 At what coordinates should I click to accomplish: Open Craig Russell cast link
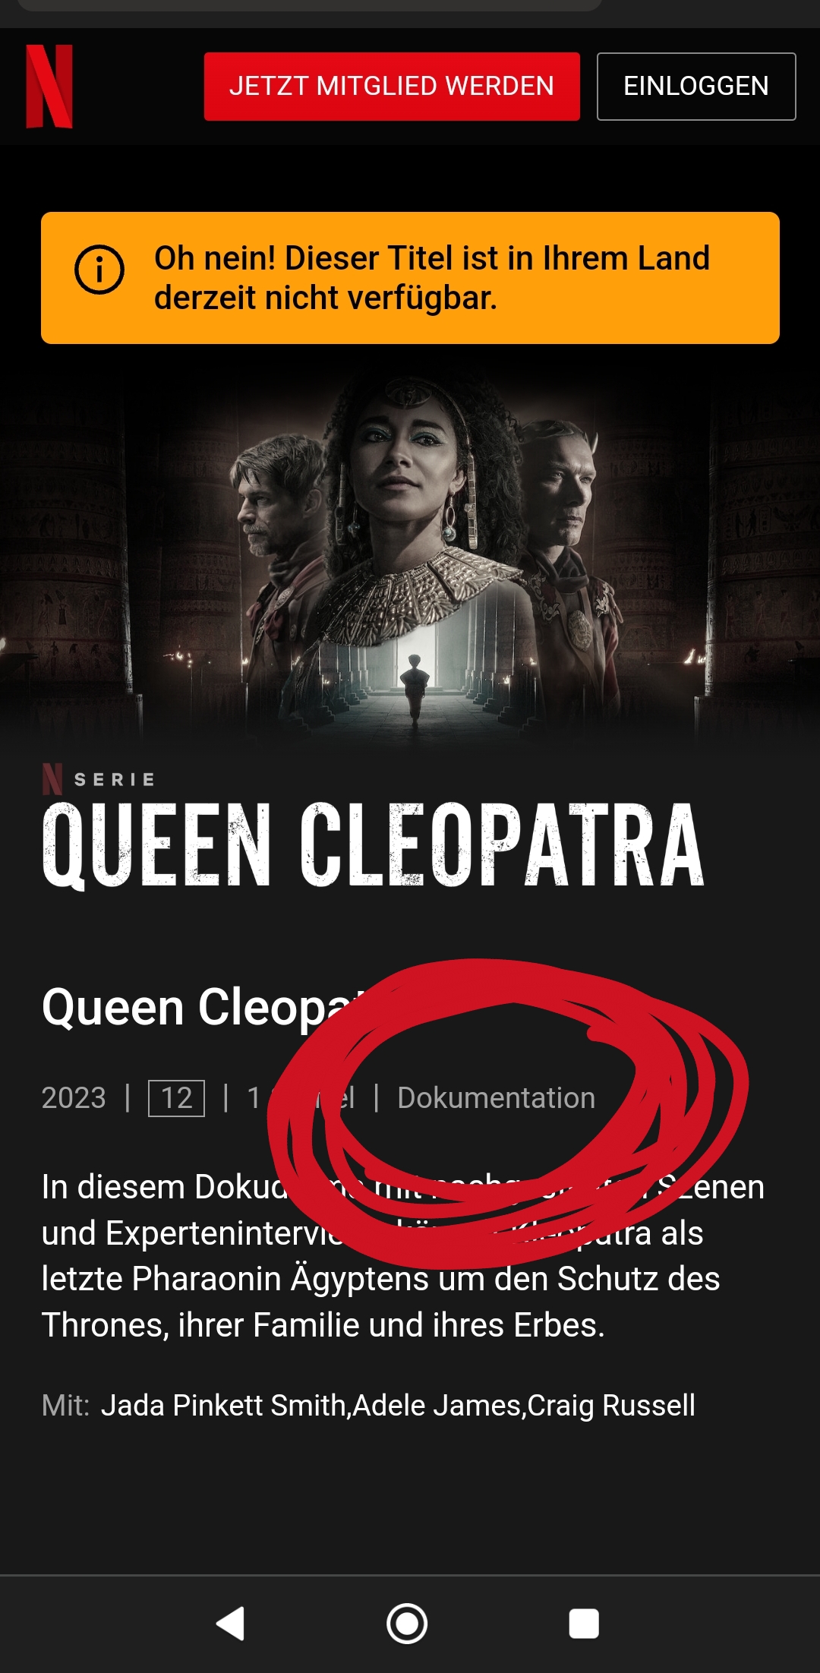click(x=611, y=1406)
